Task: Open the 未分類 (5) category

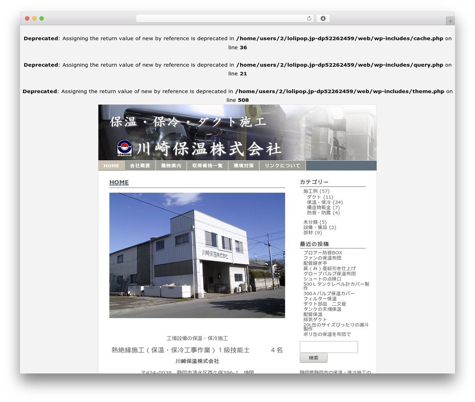Action: [x=315, y=222]
